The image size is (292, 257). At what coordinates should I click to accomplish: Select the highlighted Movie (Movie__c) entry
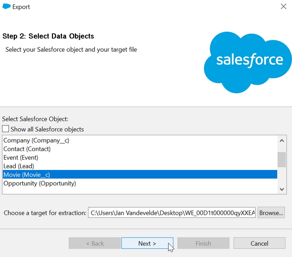(27, 175)
